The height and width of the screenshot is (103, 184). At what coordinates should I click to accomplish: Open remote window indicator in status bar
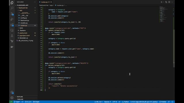coord(11,102)
